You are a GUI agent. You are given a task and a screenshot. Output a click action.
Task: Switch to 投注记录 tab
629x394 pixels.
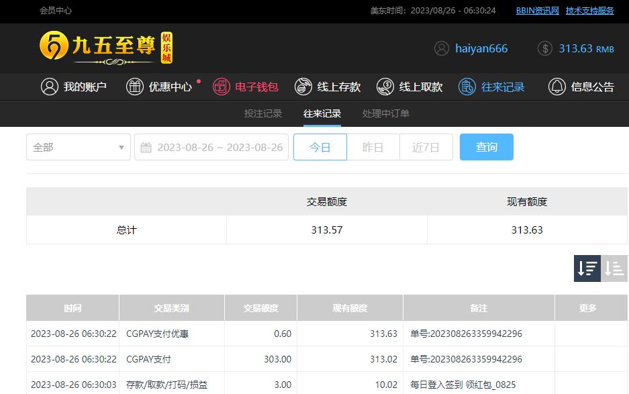(263, 113)
